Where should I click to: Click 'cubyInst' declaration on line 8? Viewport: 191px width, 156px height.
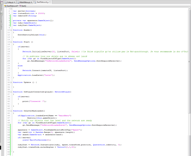pos(23,25)
